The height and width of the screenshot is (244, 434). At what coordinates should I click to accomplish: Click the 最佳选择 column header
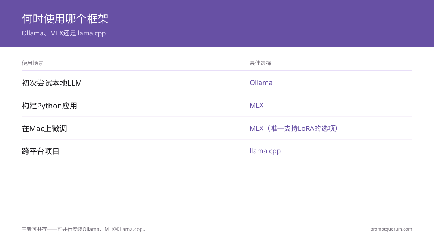[260, 63]
